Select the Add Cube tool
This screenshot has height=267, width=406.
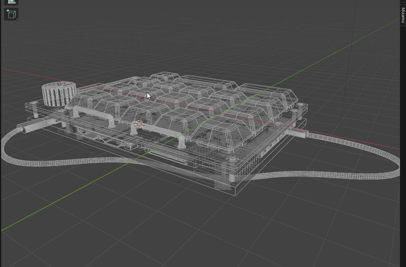click(x=11, y=14)
